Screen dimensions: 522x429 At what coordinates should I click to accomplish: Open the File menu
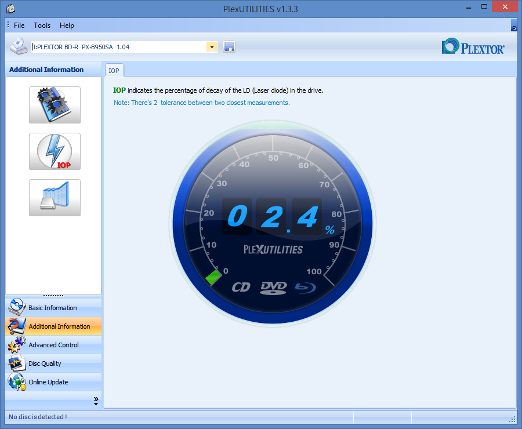(19, 26)
